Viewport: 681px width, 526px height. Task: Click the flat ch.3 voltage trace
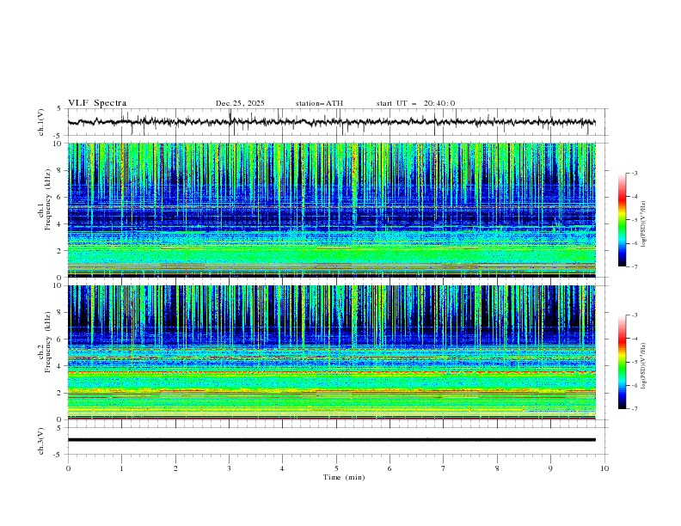tap(331, 440)
